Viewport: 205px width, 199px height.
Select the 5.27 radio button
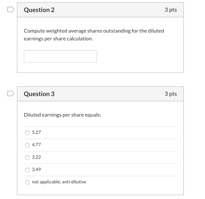(27, 133)
